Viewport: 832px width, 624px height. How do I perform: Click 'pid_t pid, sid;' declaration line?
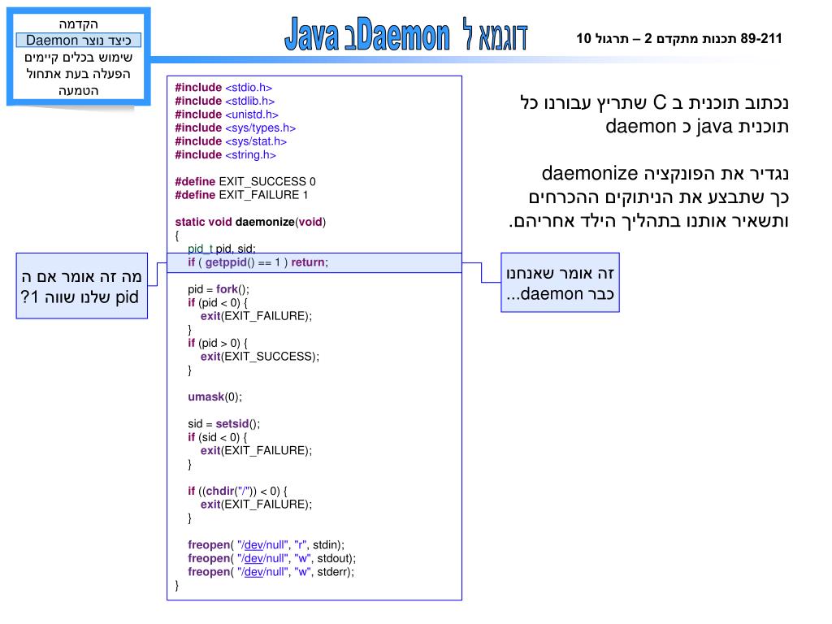[222, 249]
